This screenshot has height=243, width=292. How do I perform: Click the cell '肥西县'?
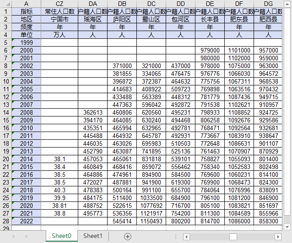pos(268,19)
